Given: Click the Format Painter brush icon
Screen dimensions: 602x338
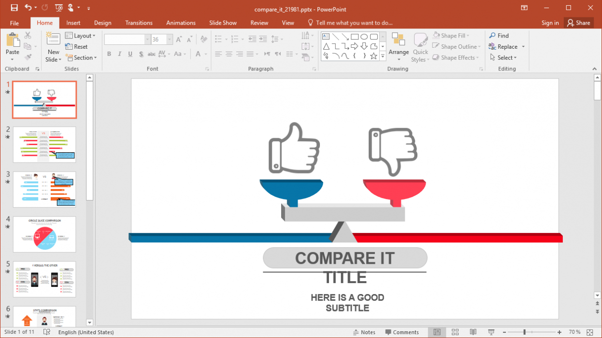Looking at the screenshot, I should (x=28, y=57).
